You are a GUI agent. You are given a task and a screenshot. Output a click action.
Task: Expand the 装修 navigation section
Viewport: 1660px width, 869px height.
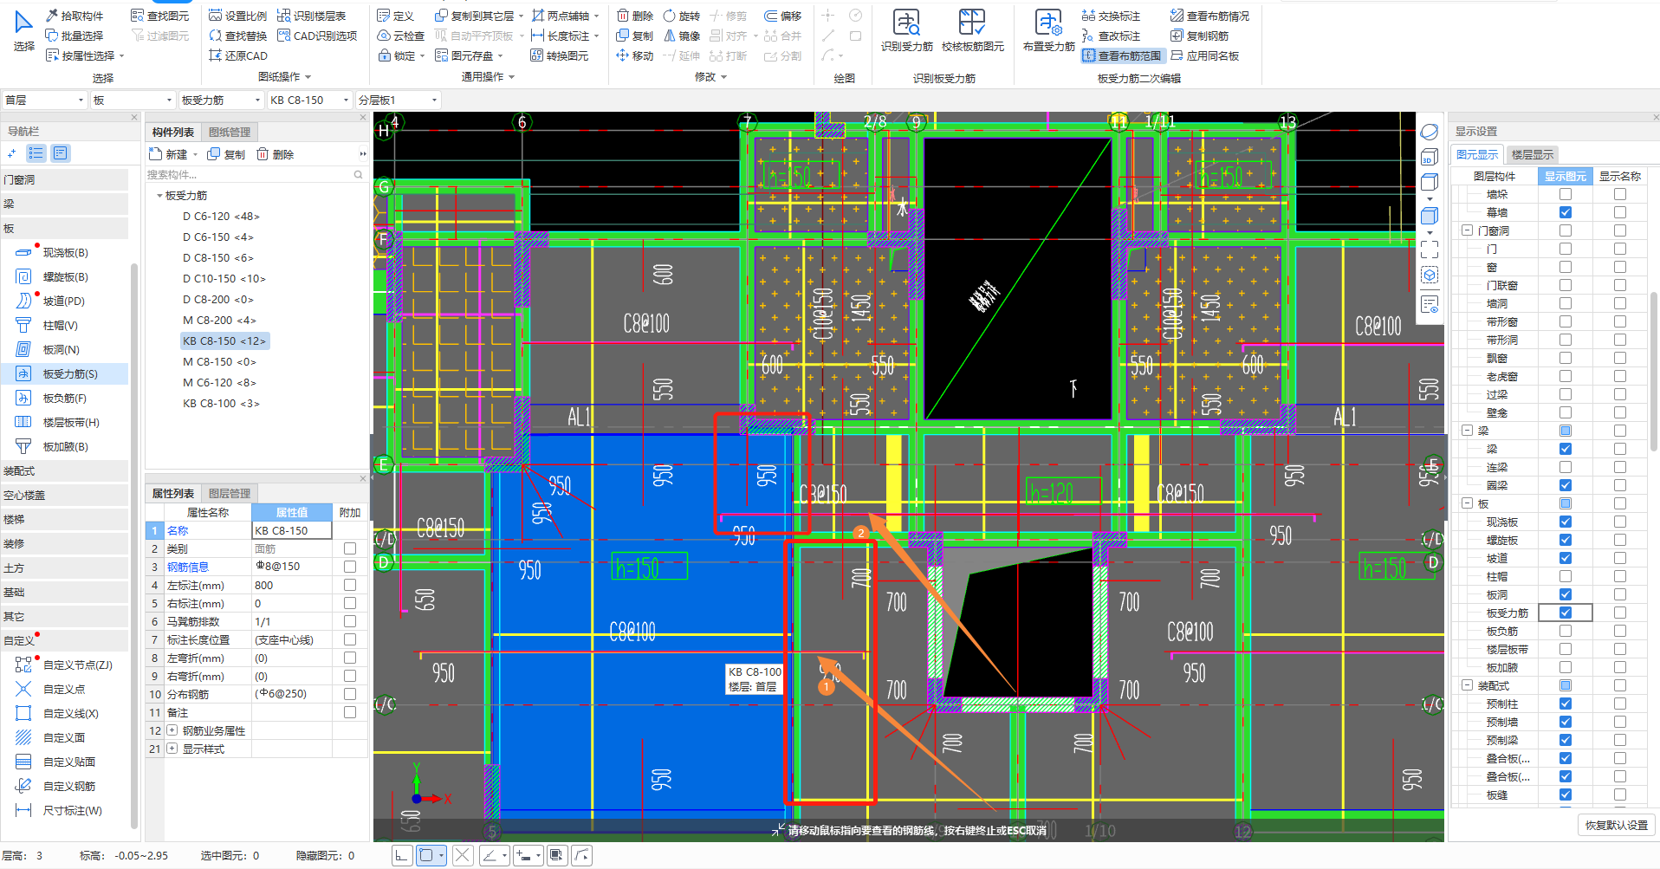(x=65, y=543)
